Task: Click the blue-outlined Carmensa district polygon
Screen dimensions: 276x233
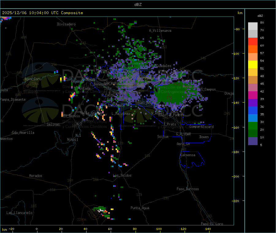Action: point(192,159)
